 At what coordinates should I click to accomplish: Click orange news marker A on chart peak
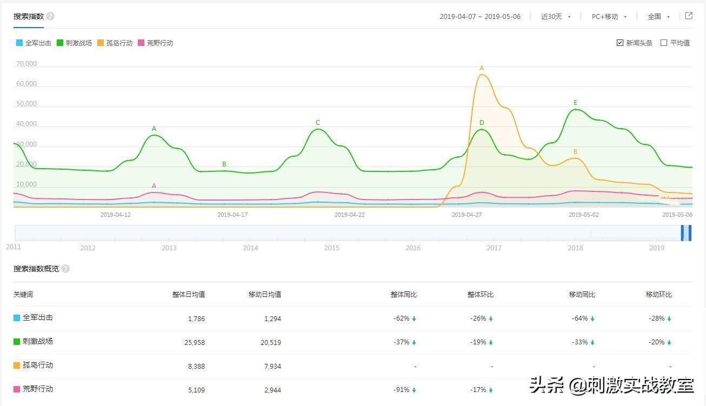[482, 68]
